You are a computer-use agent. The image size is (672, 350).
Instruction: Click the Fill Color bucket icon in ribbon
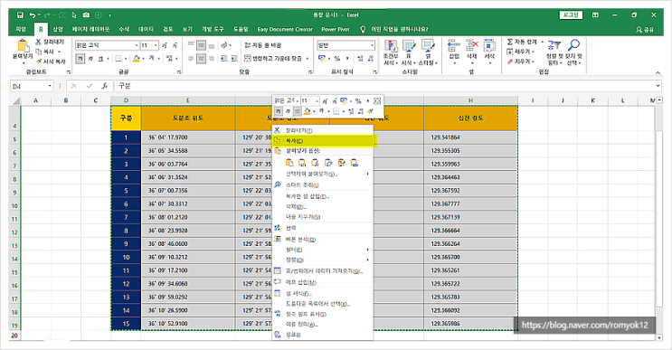click(x=137, y=58)
